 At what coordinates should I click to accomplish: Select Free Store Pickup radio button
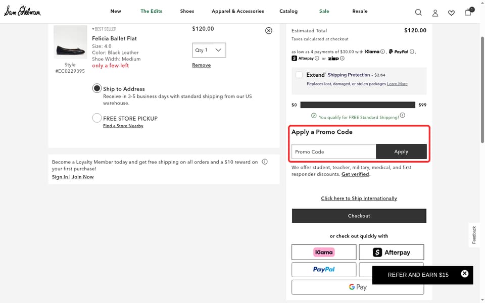97,118
